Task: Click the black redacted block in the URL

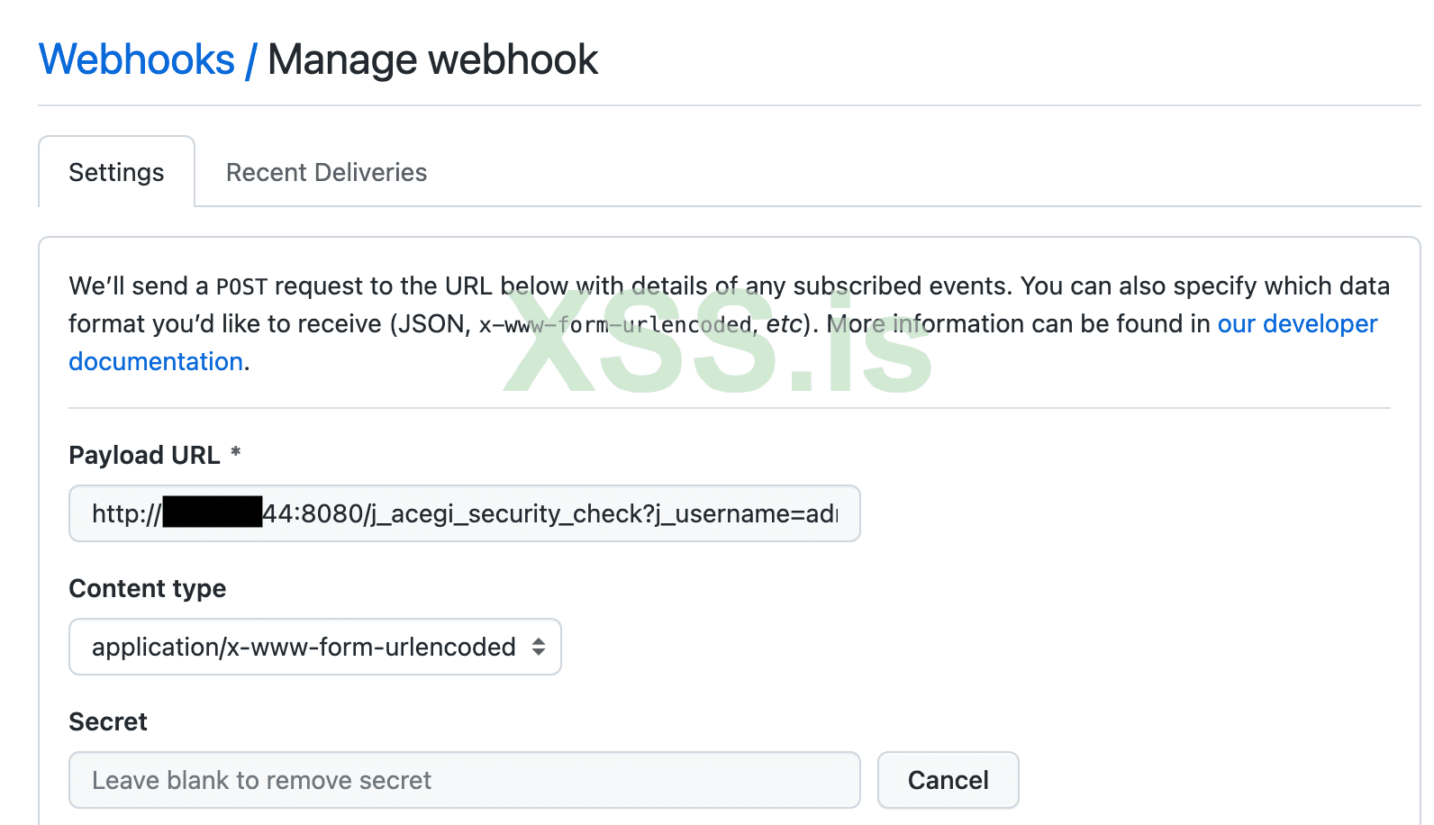Action: 213,513
